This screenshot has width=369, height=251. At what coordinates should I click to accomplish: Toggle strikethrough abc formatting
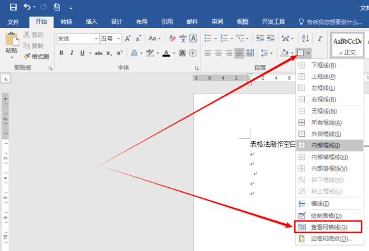99,53
